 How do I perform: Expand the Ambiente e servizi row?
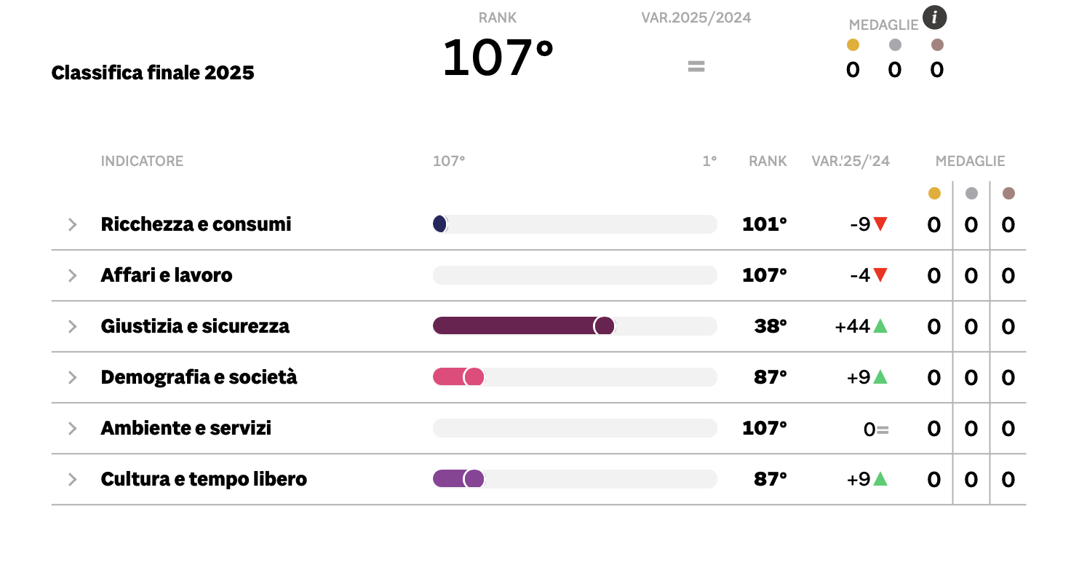point(72,428)
